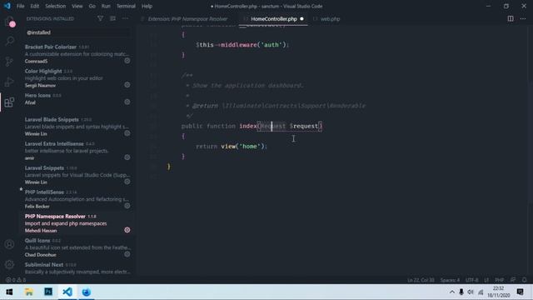Screen dimensions: 533x300
Task: Manage Bracket Pair Colorizer gear icon
Action: pyautogui.click(x=127, y=61)
